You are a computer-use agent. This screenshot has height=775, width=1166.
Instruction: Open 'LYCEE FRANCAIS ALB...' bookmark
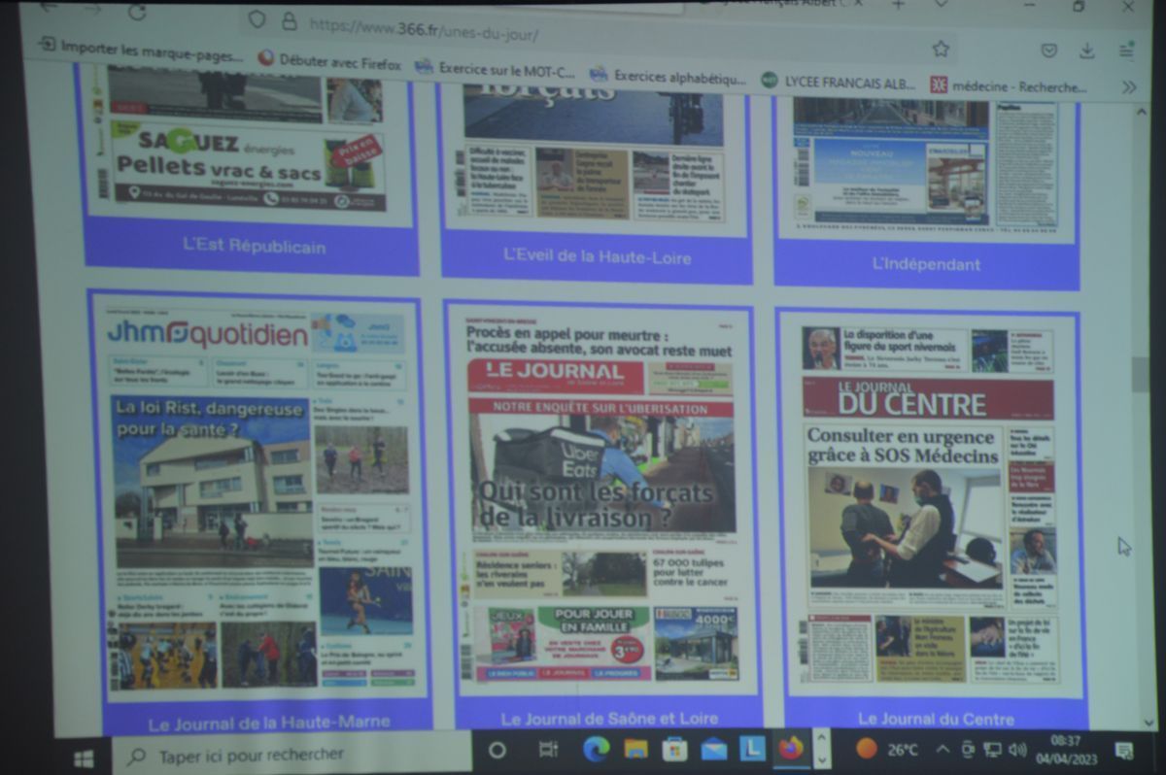click(x=839, y=84)
